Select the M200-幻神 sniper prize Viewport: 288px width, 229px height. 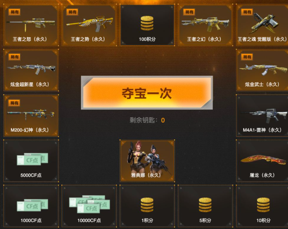31,115
